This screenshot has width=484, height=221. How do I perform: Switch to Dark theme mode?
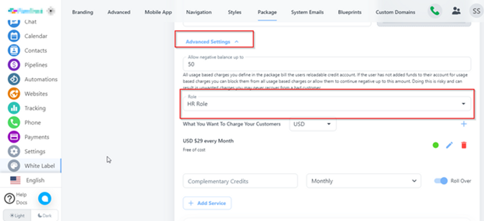coord(45,216)
